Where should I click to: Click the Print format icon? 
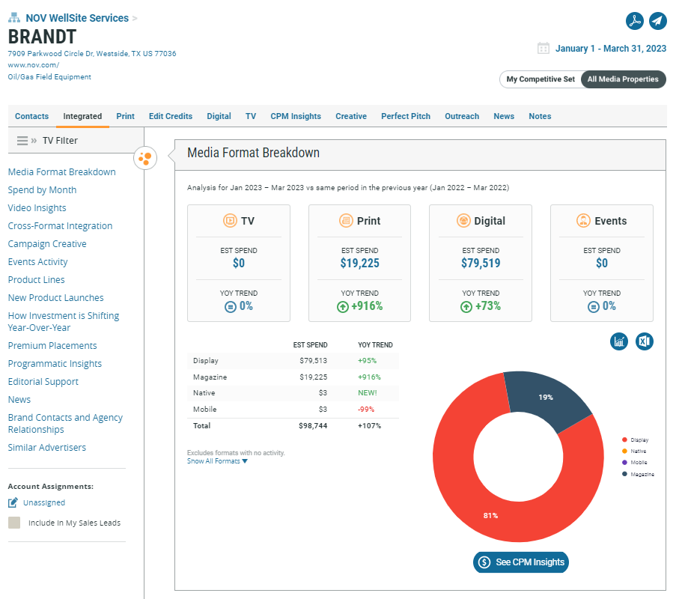pyautogui.click(x=346, y=221)
